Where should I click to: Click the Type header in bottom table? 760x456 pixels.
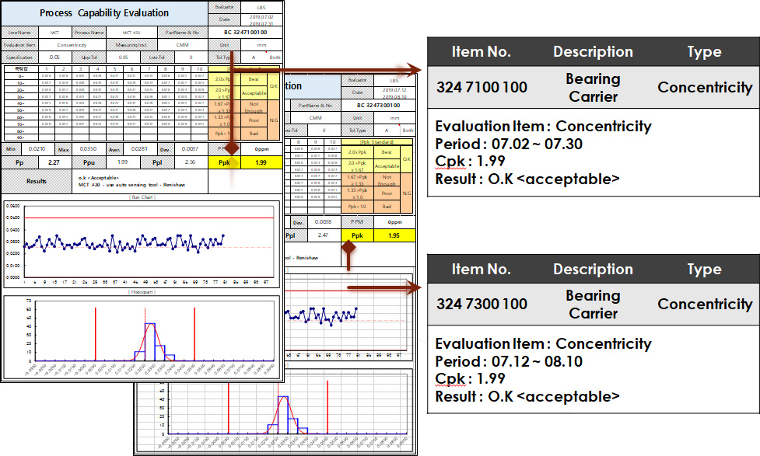click(x=704, y=270)
